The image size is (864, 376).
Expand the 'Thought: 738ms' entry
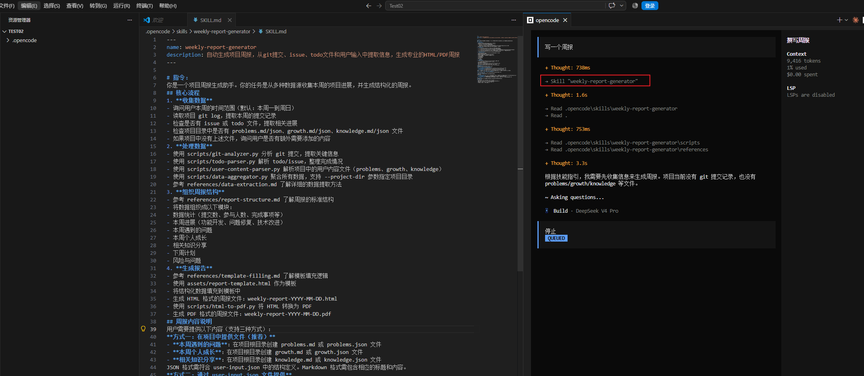568,67
